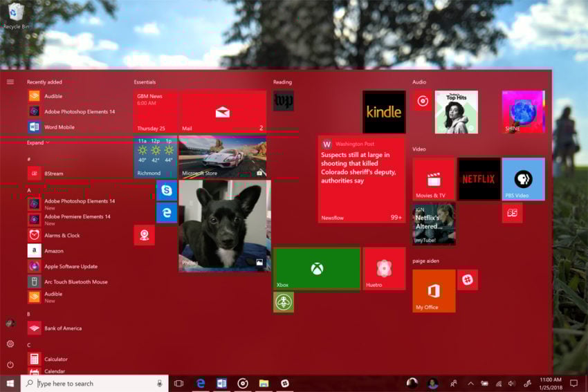This screenshot has height=392, width=588.
Task: Launch Edge from the taskbar
Action: (x=201, y=384)
